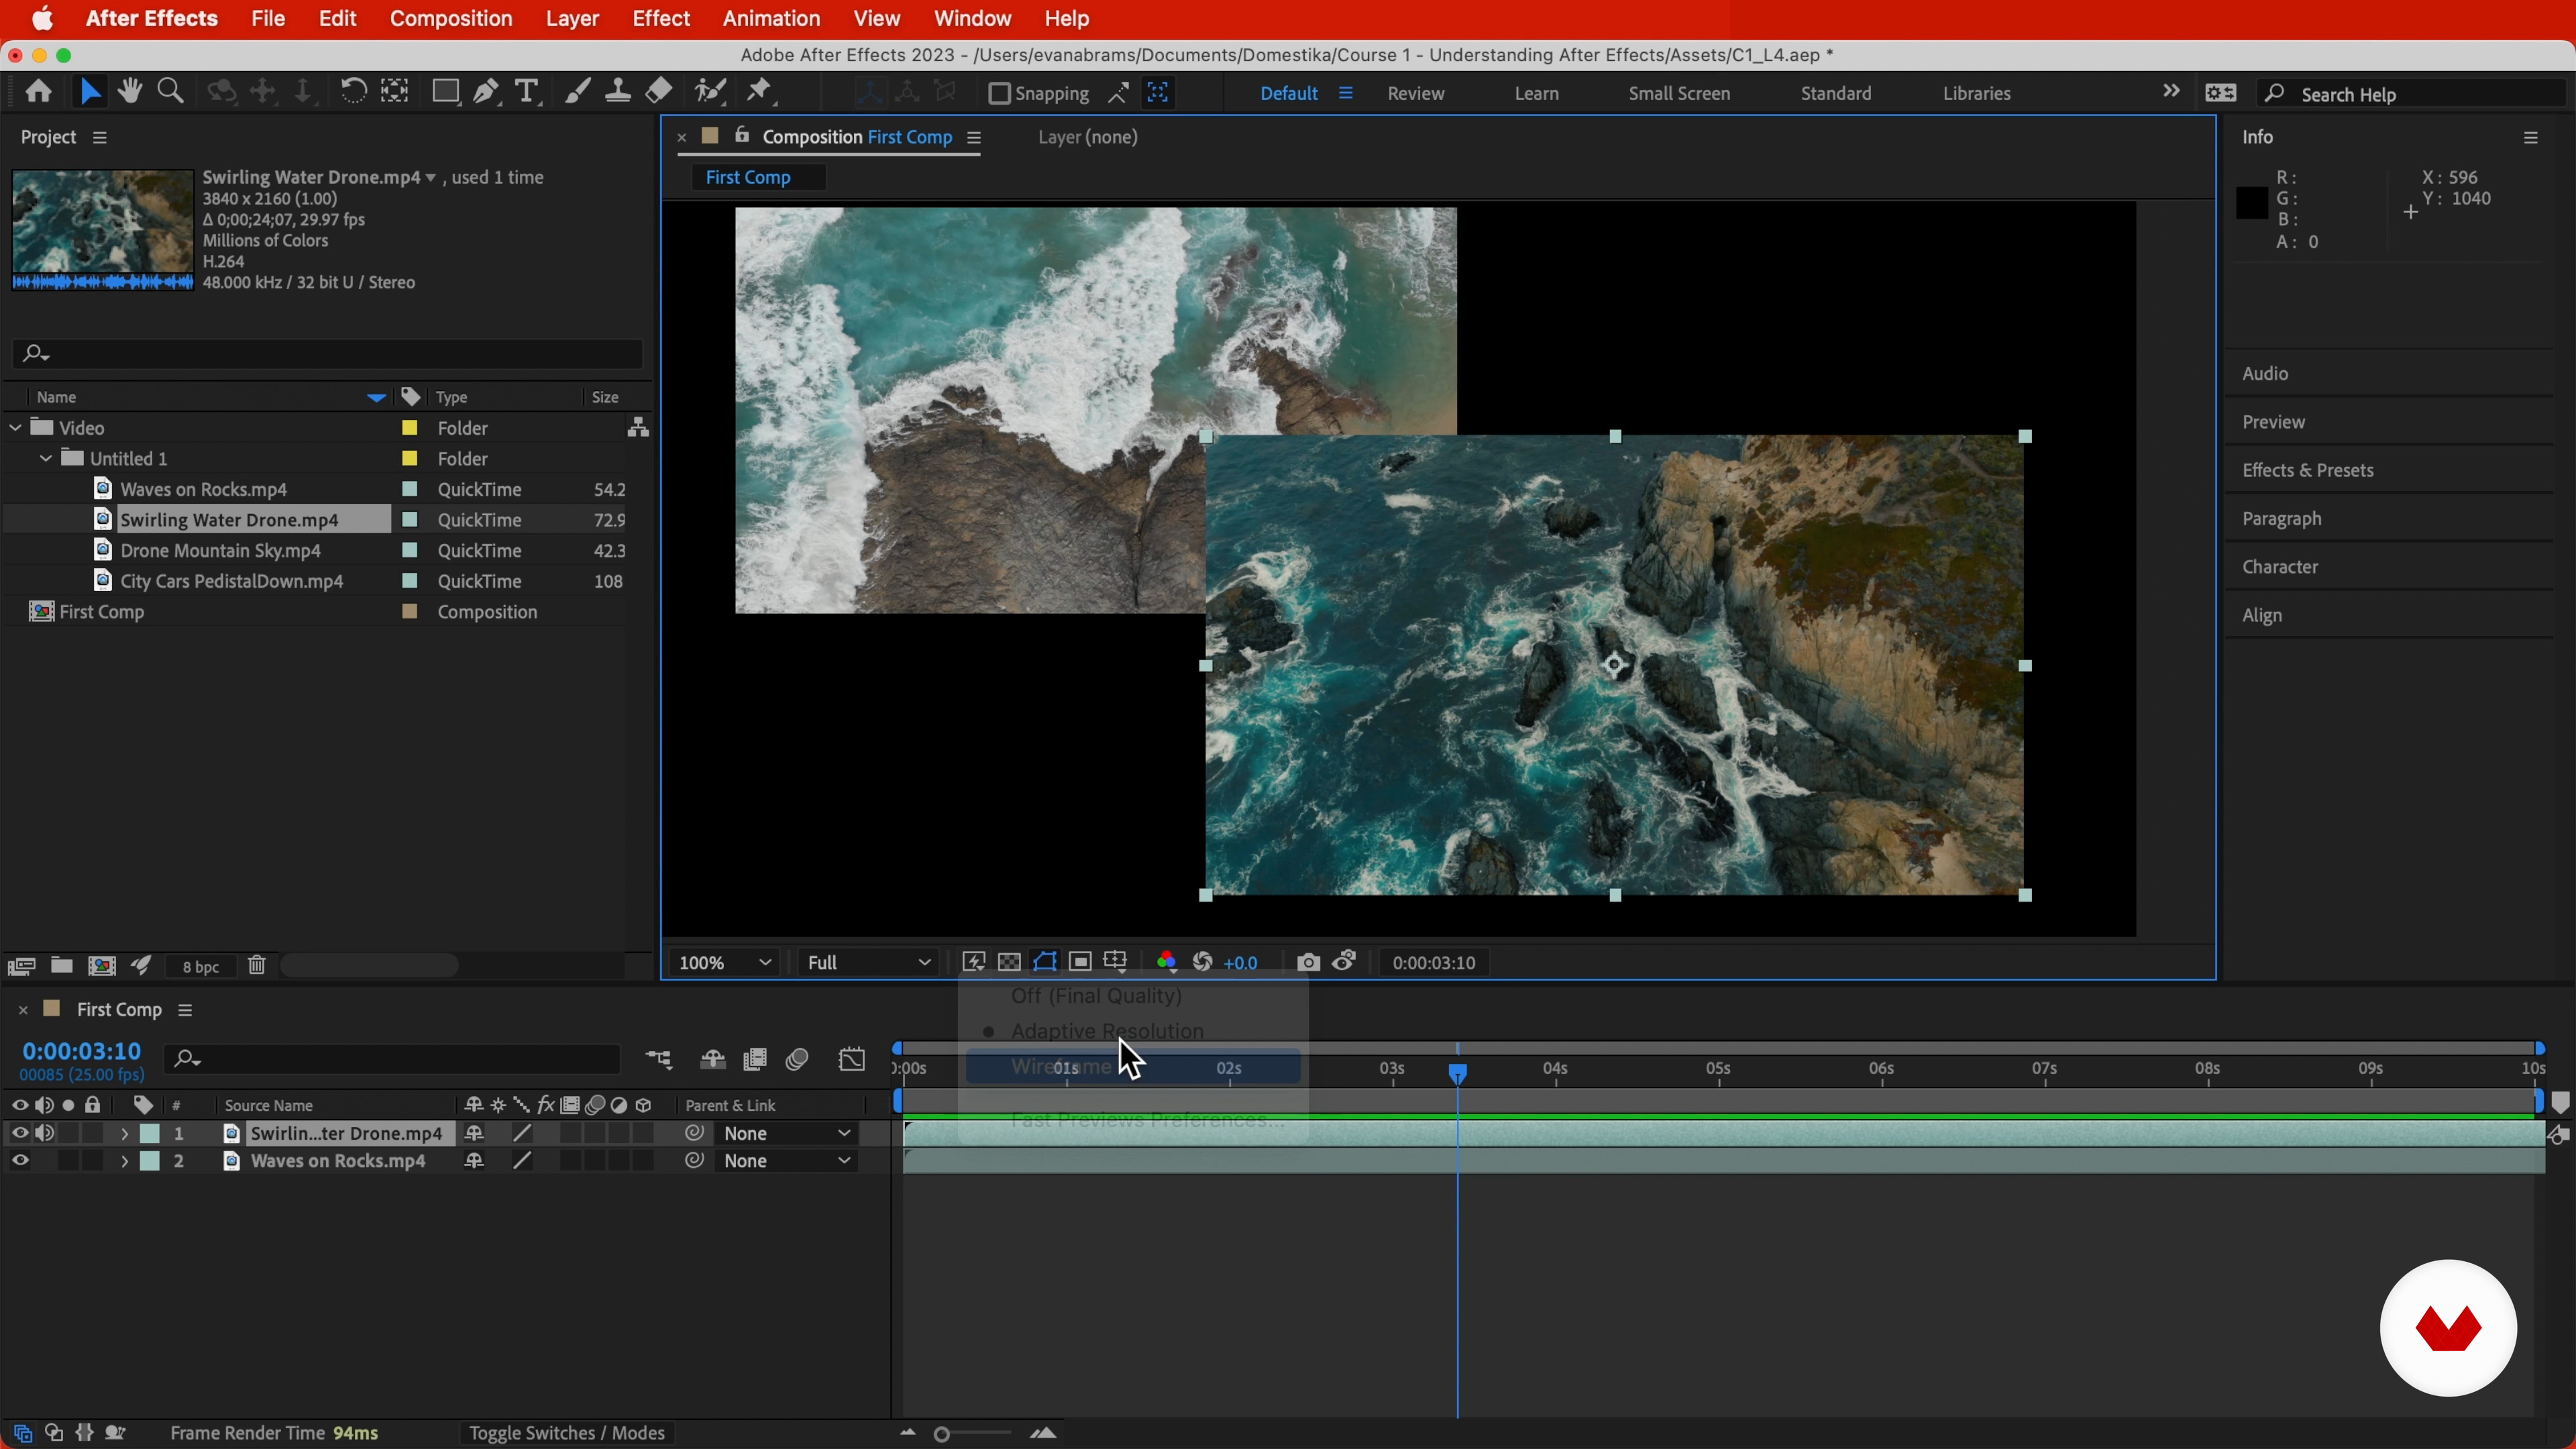
Task: Select the Hand tool
Action: pyautogui.click(x=130, y=92)
